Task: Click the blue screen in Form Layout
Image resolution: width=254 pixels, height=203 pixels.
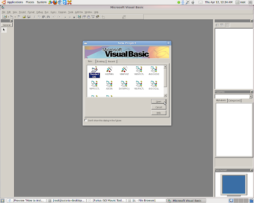Action: [234, 184]
